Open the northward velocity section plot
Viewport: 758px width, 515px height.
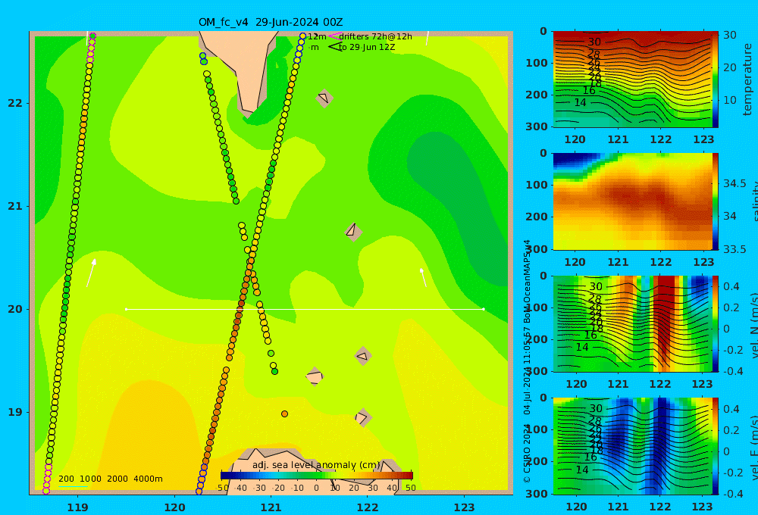(632, 323)
